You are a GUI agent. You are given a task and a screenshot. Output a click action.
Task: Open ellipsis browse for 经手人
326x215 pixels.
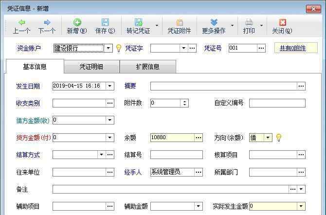[x=199, y=172]
